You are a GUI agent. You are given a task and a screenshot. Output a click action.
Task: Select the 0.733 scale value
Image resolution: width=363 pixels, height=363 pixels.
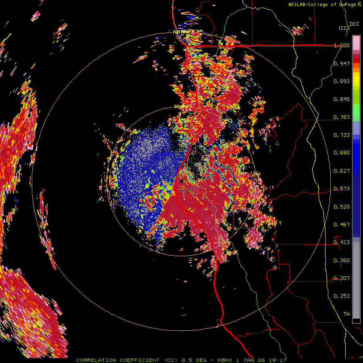tap(342, 135)
